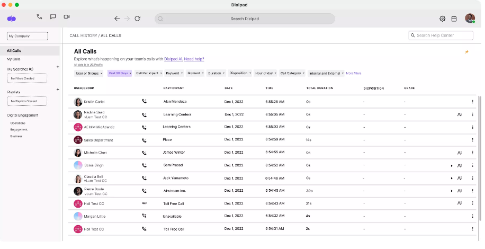Click the call list vertical scrollbar
485x249 pixels.
coord(480,158)
